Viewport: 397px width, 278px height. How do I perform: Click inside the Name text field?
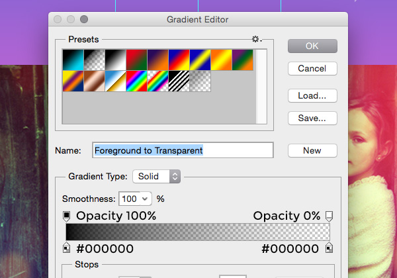coord(183,150)
